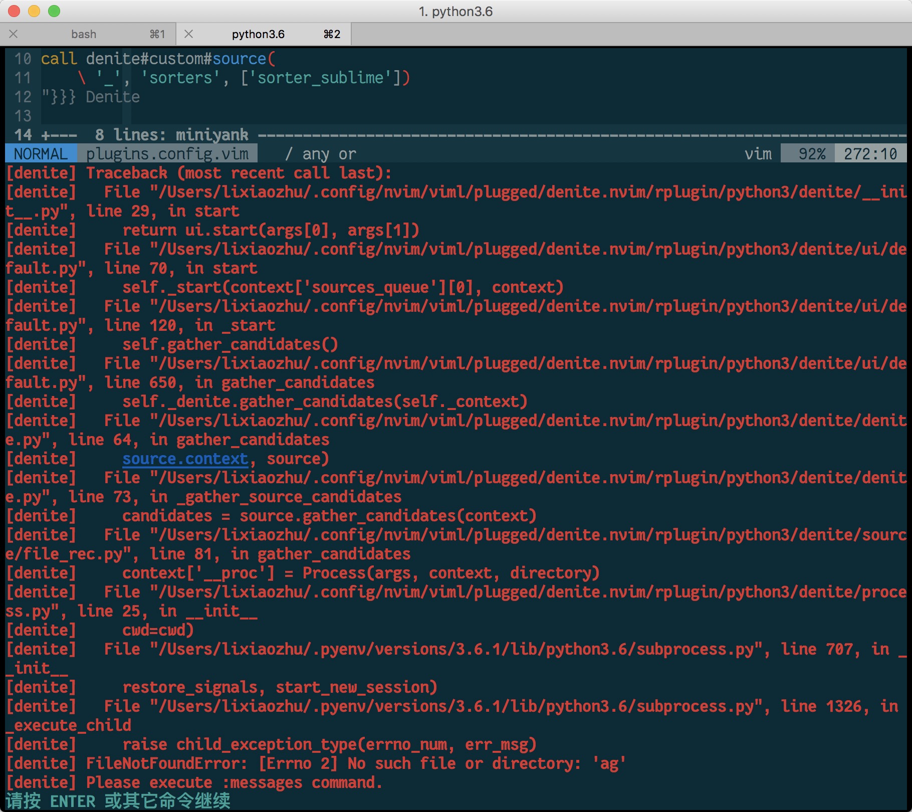
Task: Select the python3.6 tab
Action: click(264, 34)
